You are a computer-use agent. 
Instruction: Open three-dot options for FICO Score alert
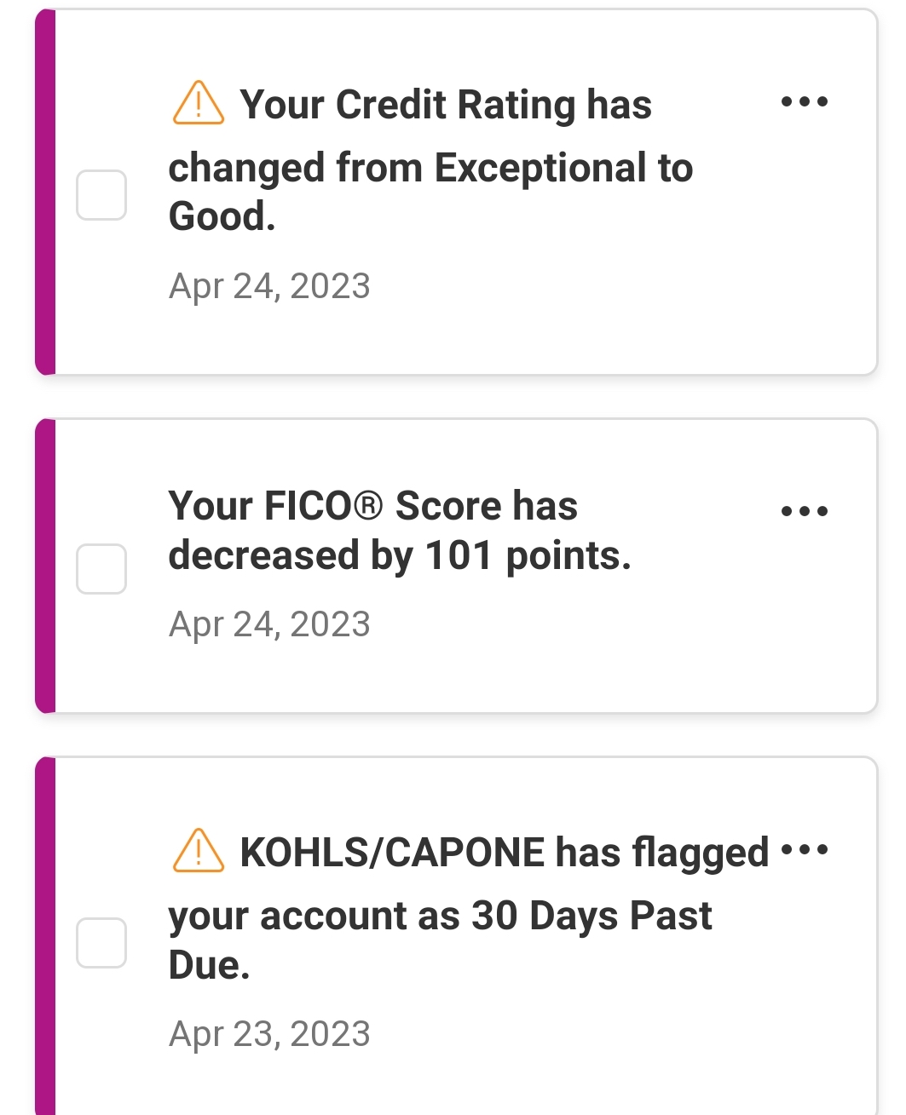[805, 512]
